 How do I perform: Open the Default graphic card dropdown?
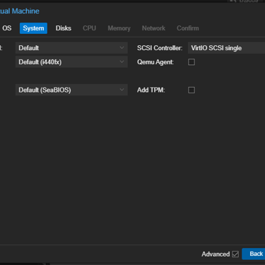point(71,48)
